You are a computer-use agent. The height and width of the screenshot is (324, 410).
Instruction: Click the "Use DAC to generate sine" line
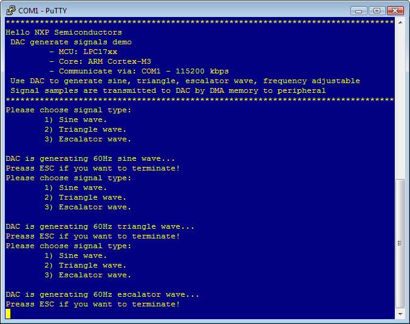185,81
